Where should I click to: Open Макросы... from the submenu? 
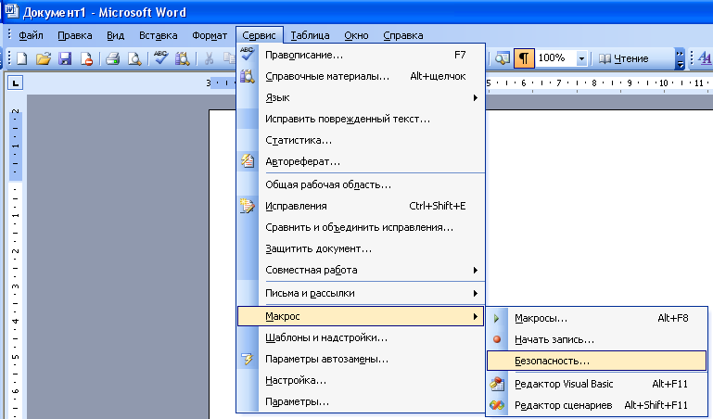(x=597, y=318)
